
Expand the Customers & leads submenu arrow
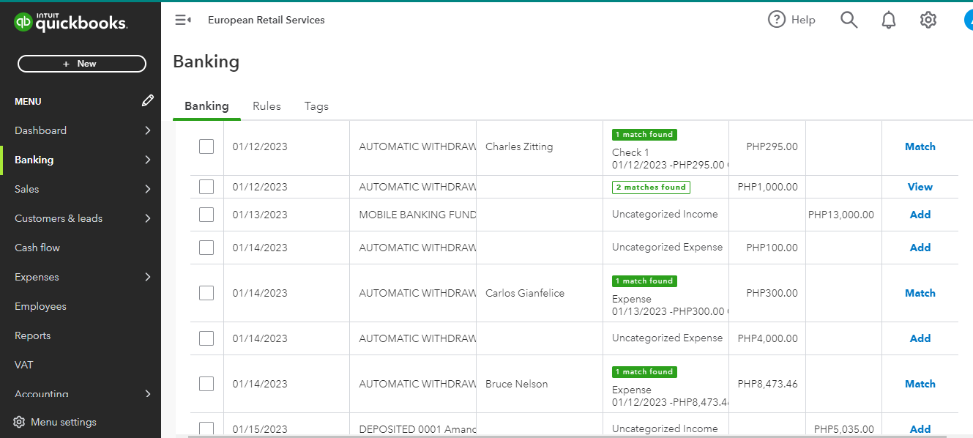click(148, 218)
